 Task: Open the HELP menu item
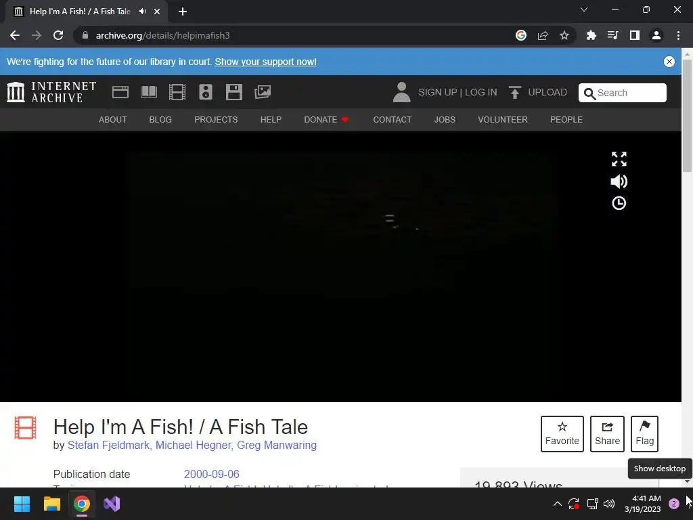(271, 119)
